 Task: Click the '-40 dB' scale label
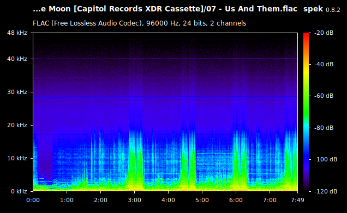click(x=324, y=64)
